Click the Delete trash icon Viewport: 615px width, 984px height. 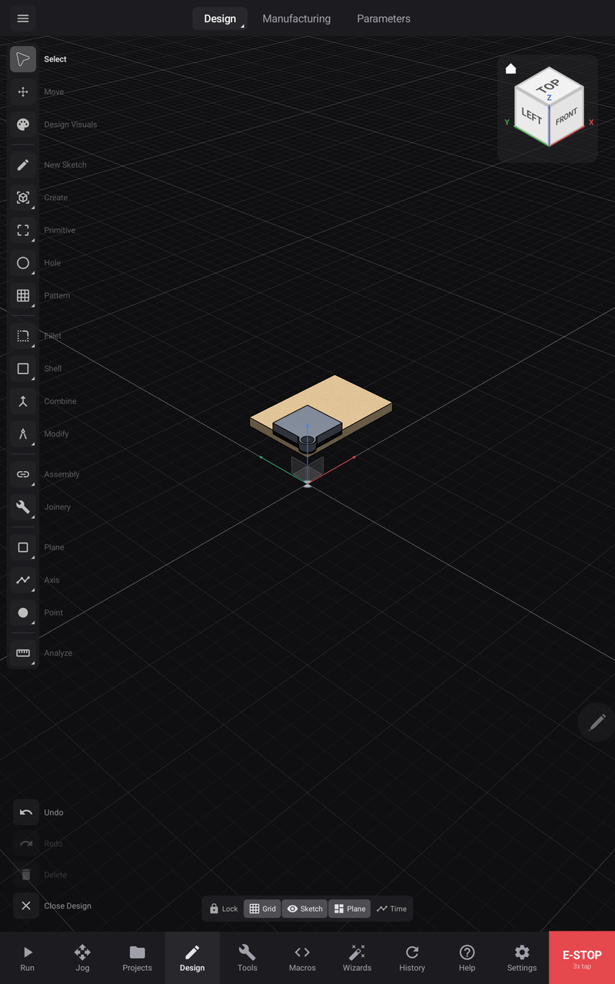26,875
